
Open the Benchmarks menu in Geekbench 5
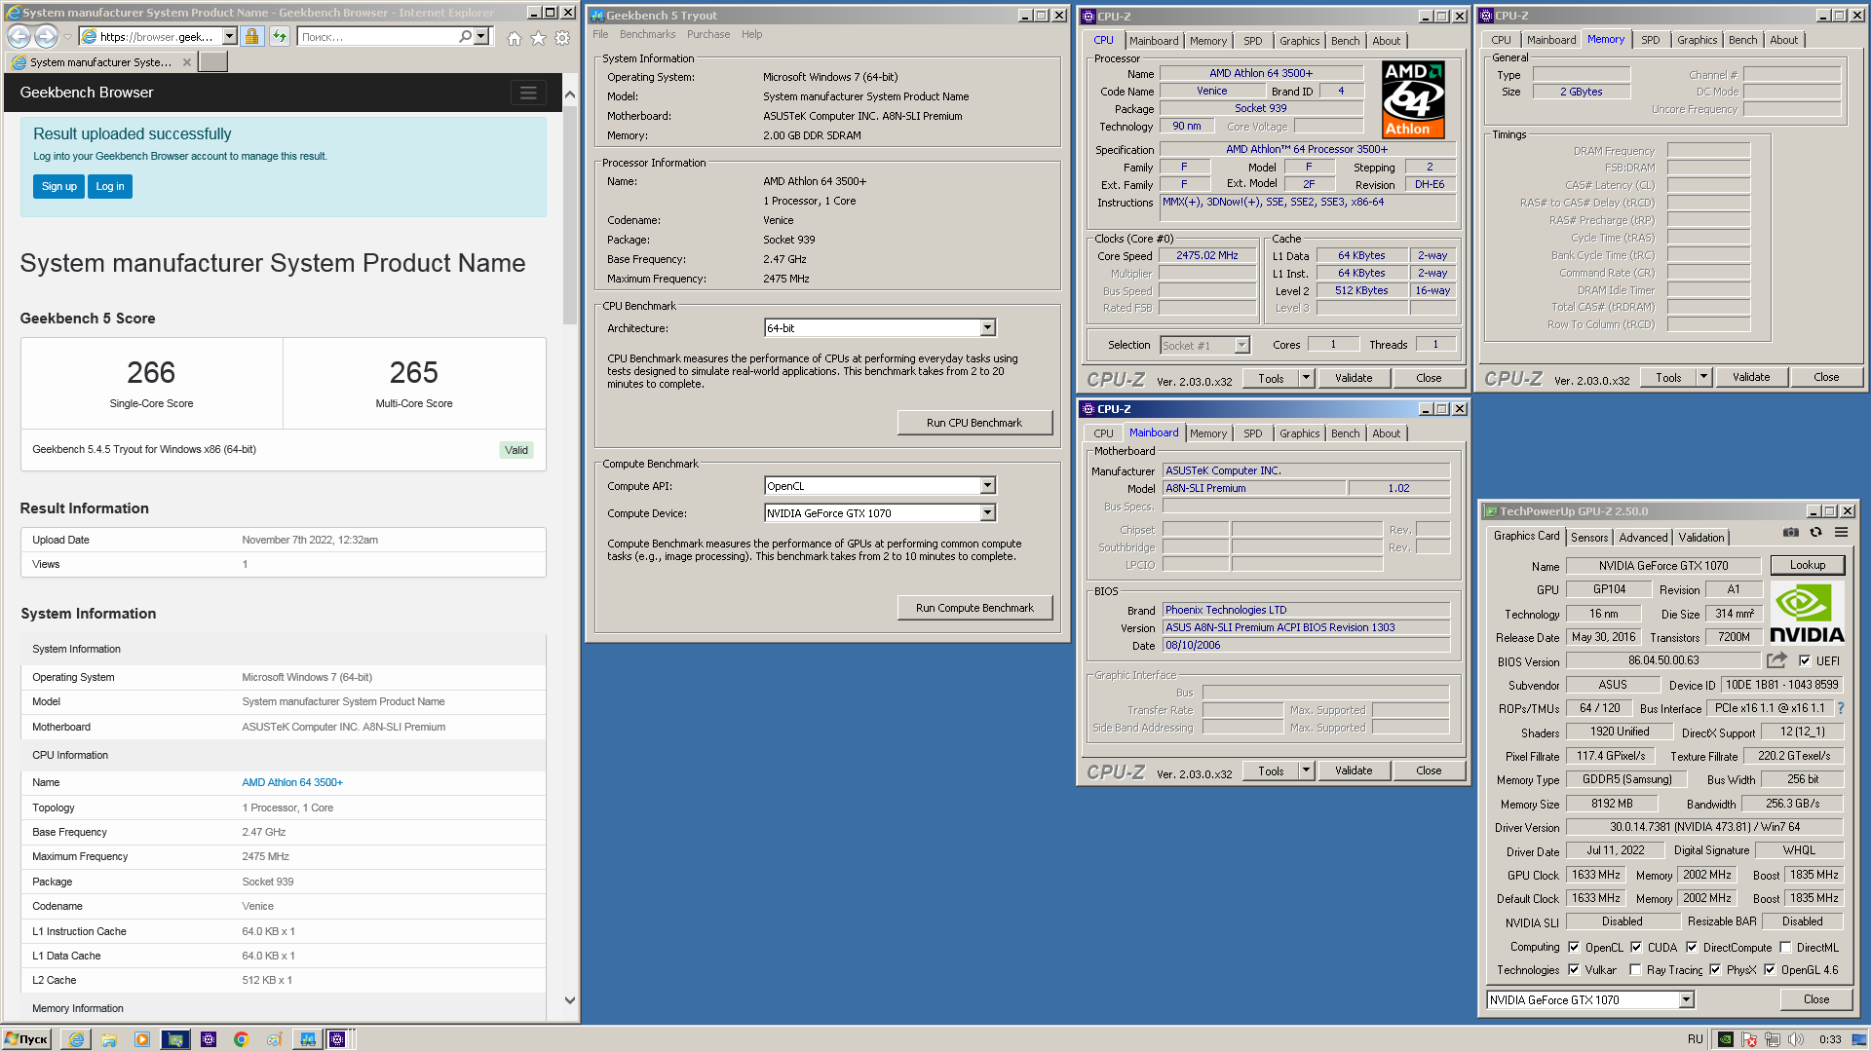[x=647, y=35]
